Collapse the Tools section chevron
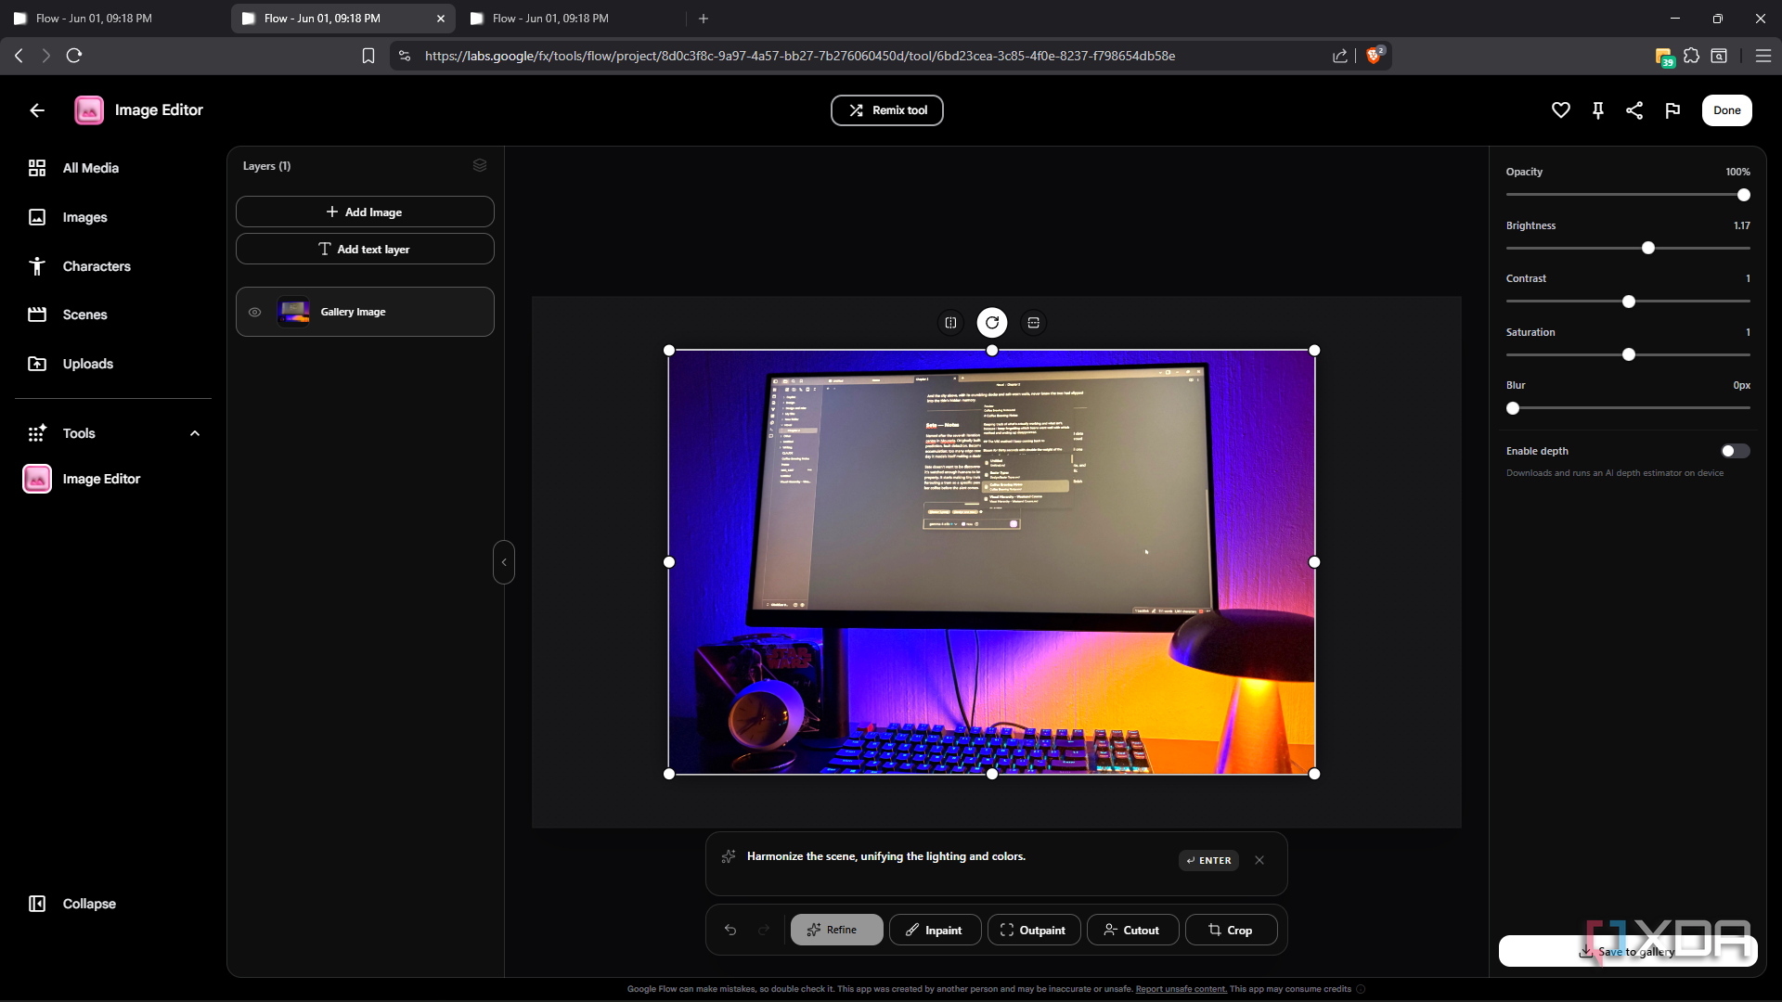The height and width of the screenshot is (1002, 1782). [x=195, y=433]
